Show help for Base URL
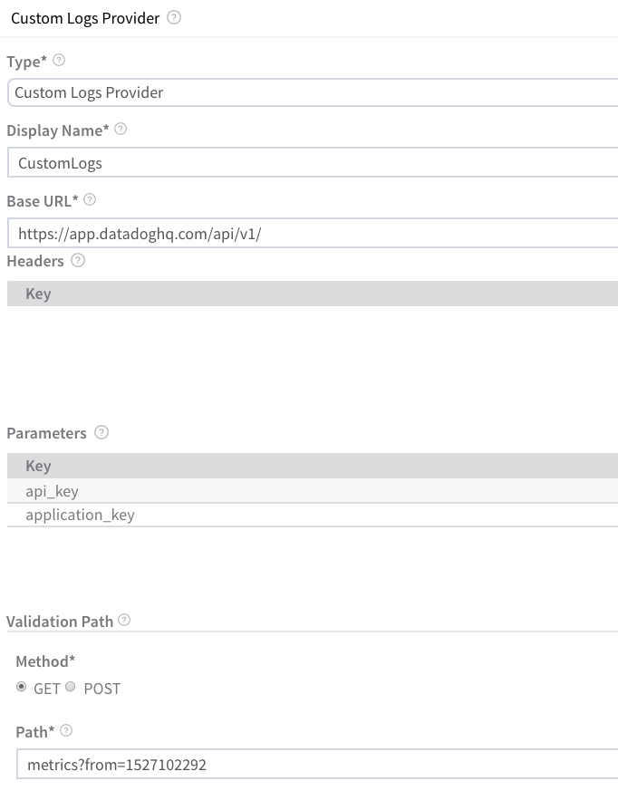 pos(90,200)
